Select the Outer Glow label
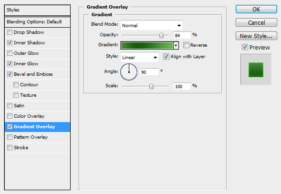This screenshot has height=194, width=281. click(x=26, y=53)
